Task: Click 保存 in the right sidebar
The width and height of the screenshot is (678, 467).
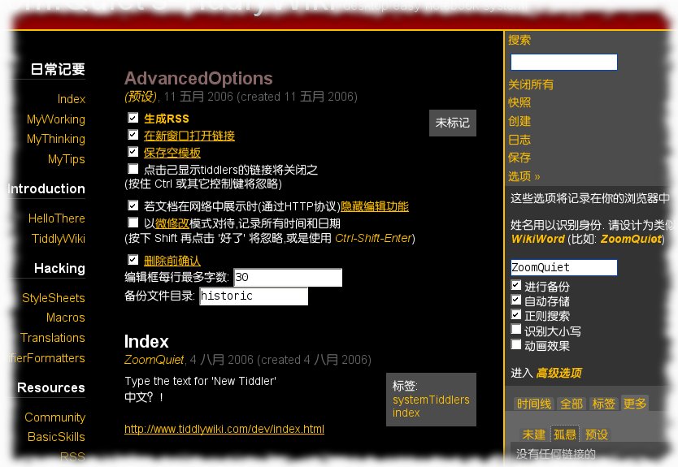Action: (519, 158)
